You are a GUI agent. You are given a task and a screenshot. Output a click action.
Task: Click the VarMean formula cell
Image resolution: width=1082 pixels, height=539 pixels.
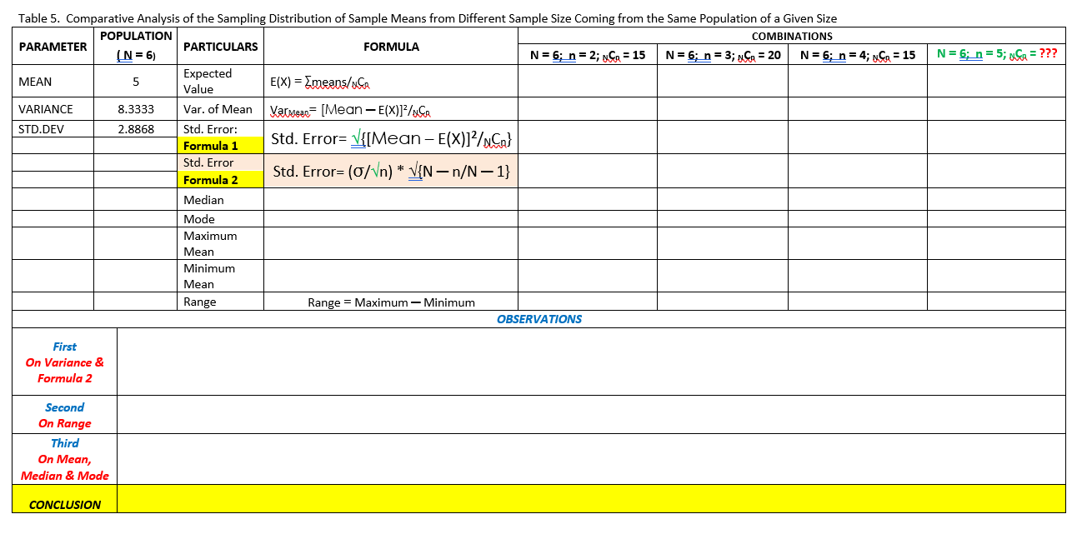point(391,109)
